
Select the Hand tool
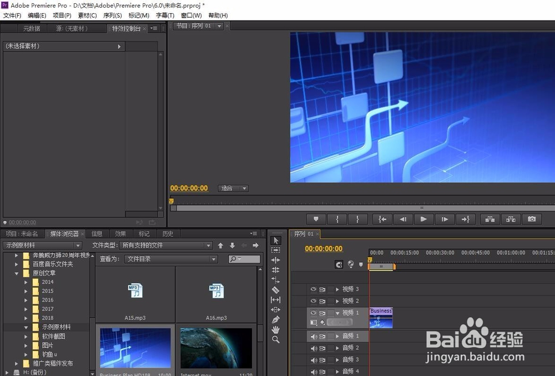(x=276, y=329)
